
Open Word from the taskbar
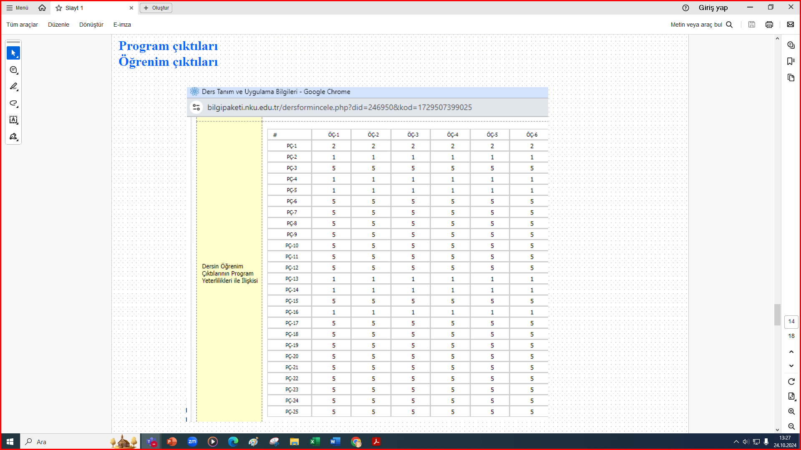pyautogui.click(x=335, y=442)
